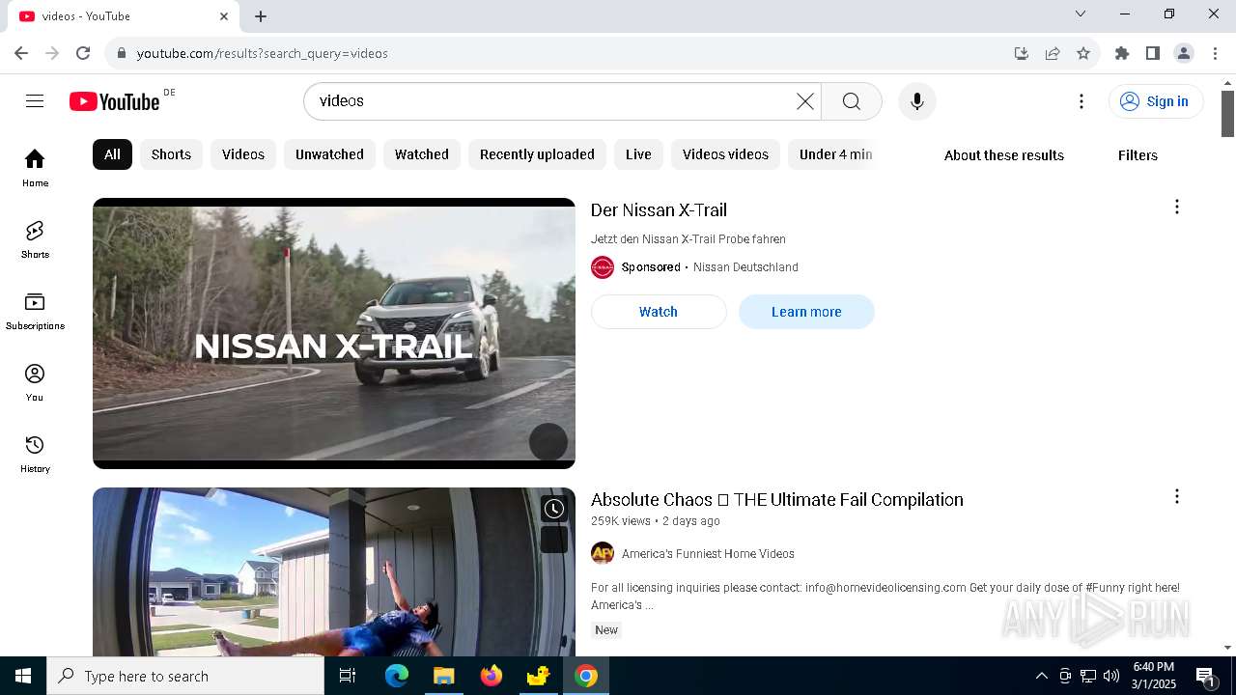Run search with the magnifier button
Viewport: 1236px width, 695px height.
point(852,101)
